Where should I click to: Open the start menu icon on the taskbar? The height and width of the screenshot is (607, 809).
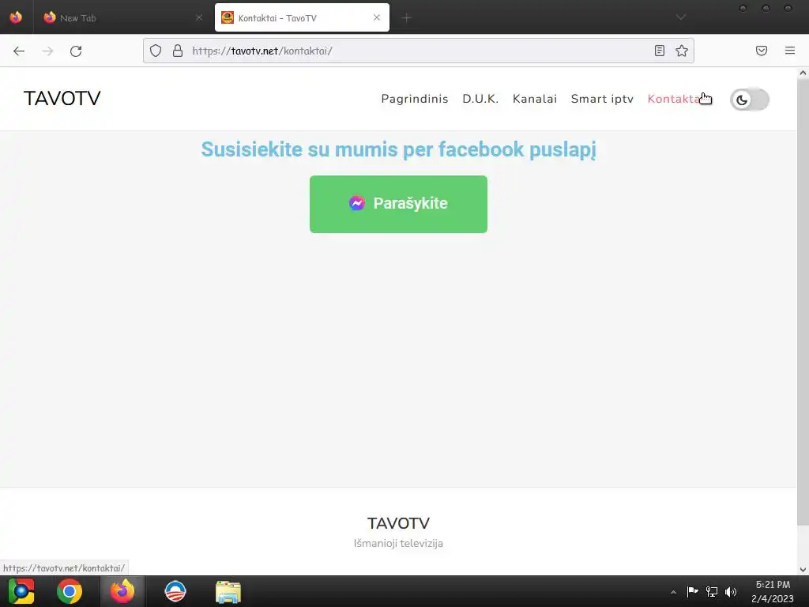click(x=21, y=591)
